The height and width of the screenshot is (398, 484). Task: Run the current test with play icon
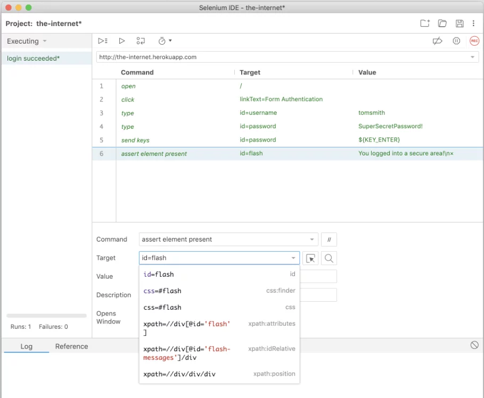click(x=122, y=41)
